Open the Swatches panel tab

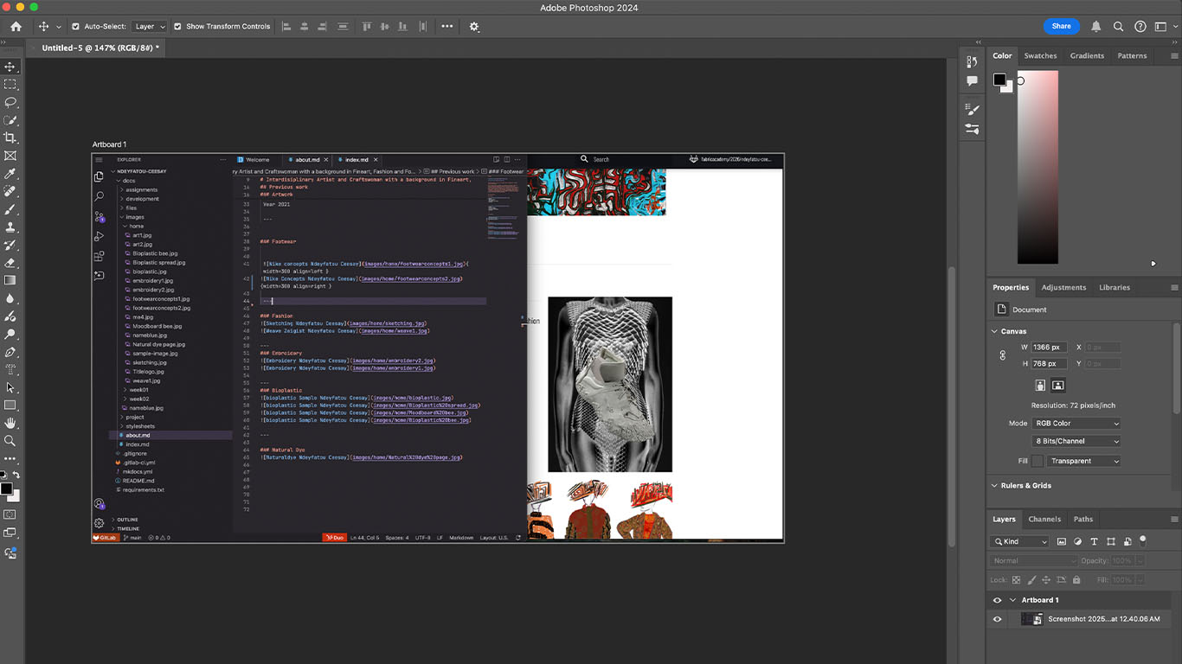(x=1040, y=56)
